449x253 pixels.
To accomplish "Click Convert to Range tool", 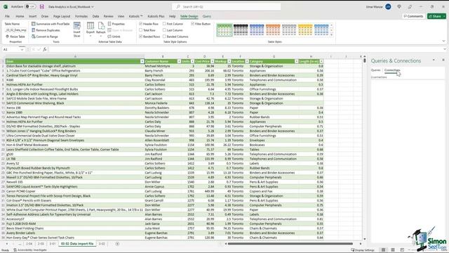I will point(45,37).
